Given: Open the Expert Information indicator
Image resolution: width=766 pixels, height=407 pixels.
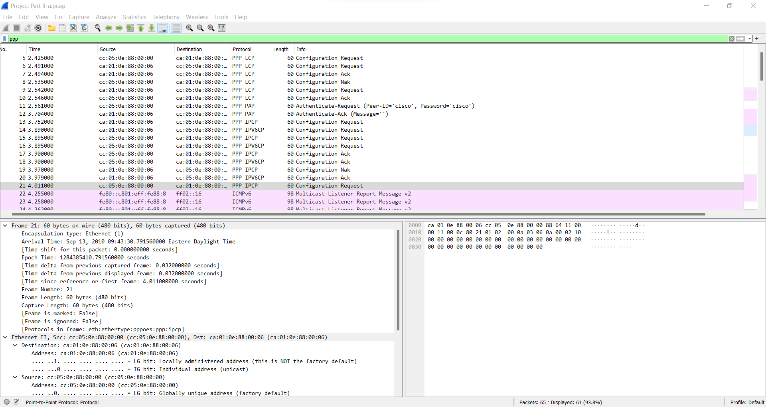Looking at the screenshot, I should coord(7,402).
